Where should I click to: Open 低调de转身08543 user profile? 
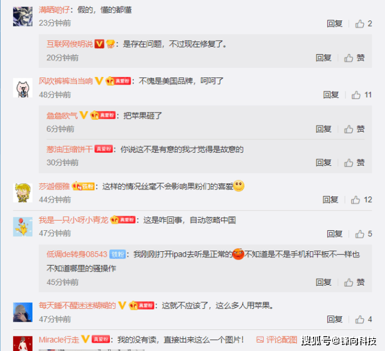click(x=77, y=254)
